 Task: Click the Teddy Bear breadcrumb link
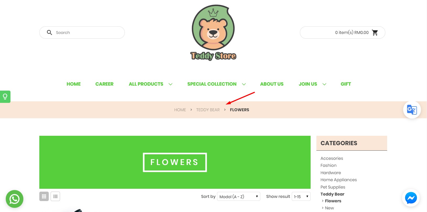(208, 110)
